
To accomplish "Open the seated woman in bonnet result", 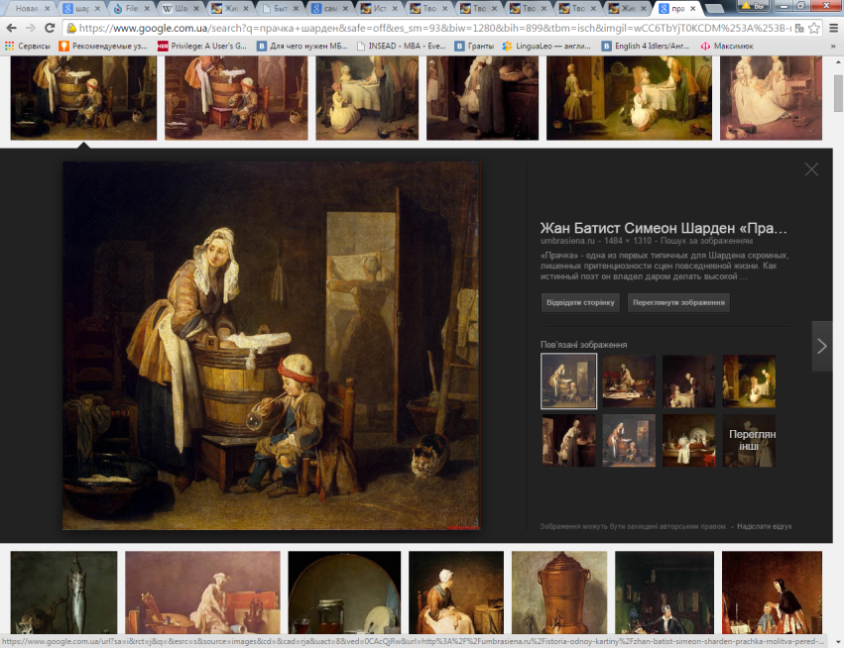I will click(456, 593).
